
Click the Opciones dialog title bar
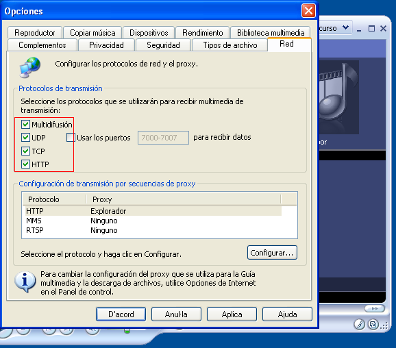pyautogui.click(x=151, y=11)
